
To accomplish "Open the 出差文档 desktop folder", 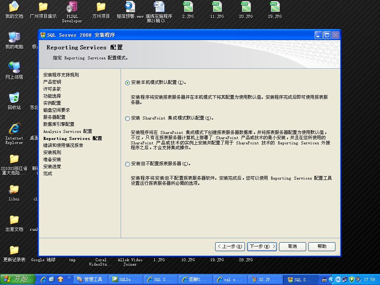I will click(x=14, y=220).
